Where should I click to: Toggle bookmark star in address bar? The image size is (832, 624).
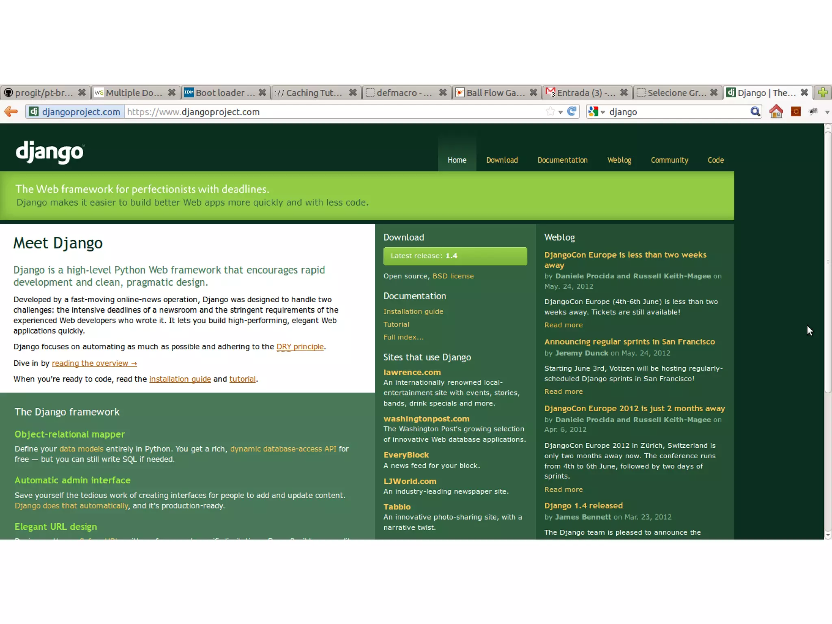[550, 111]
